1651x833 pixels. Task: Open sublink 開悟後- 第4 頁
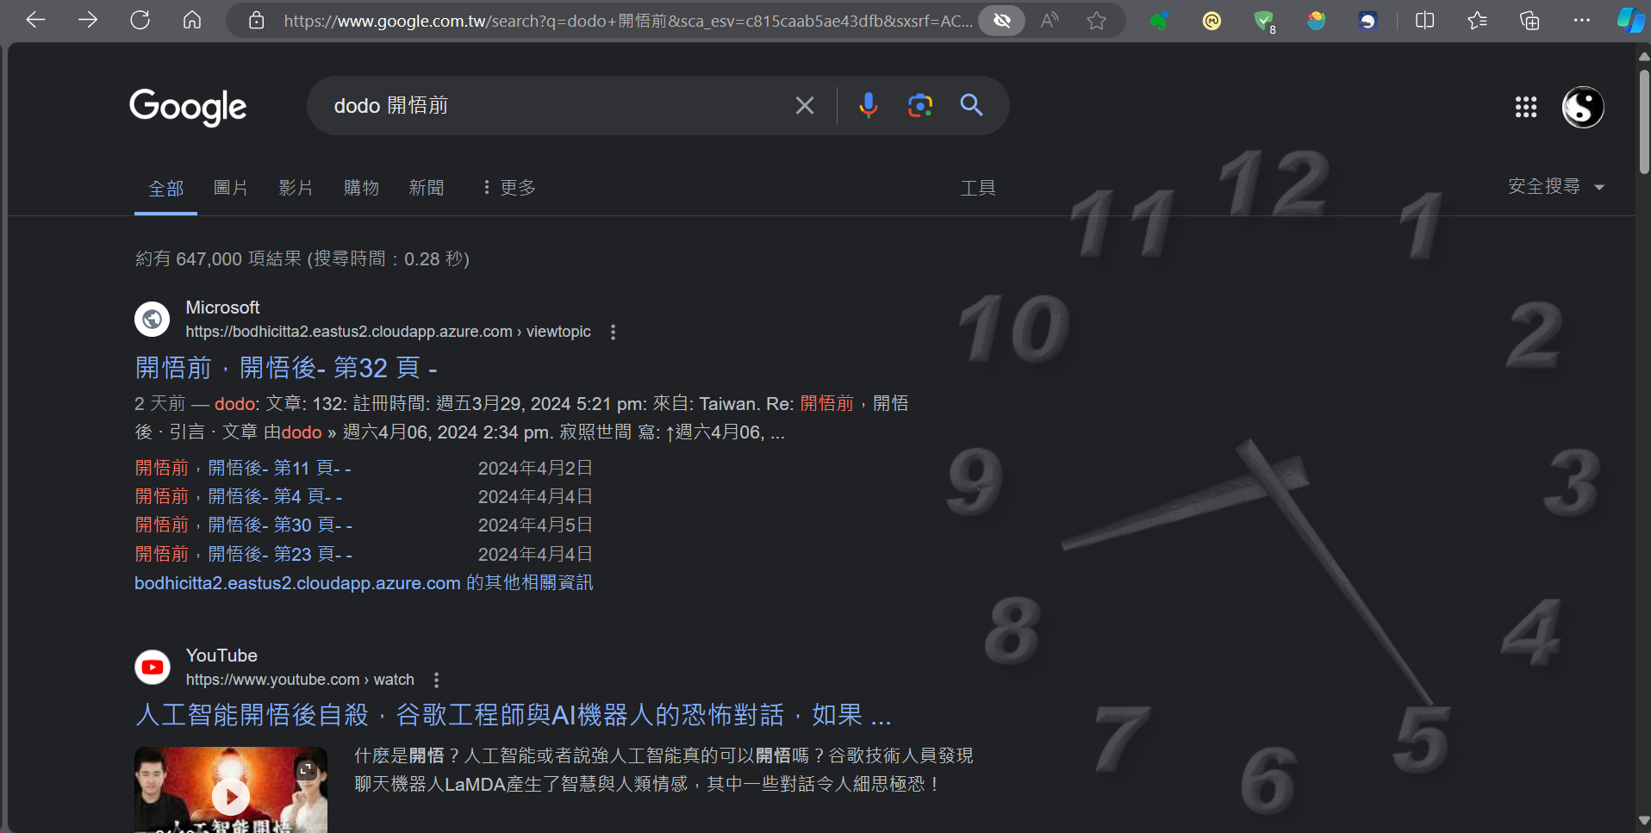pyautogui.click(x=239, y=496)
